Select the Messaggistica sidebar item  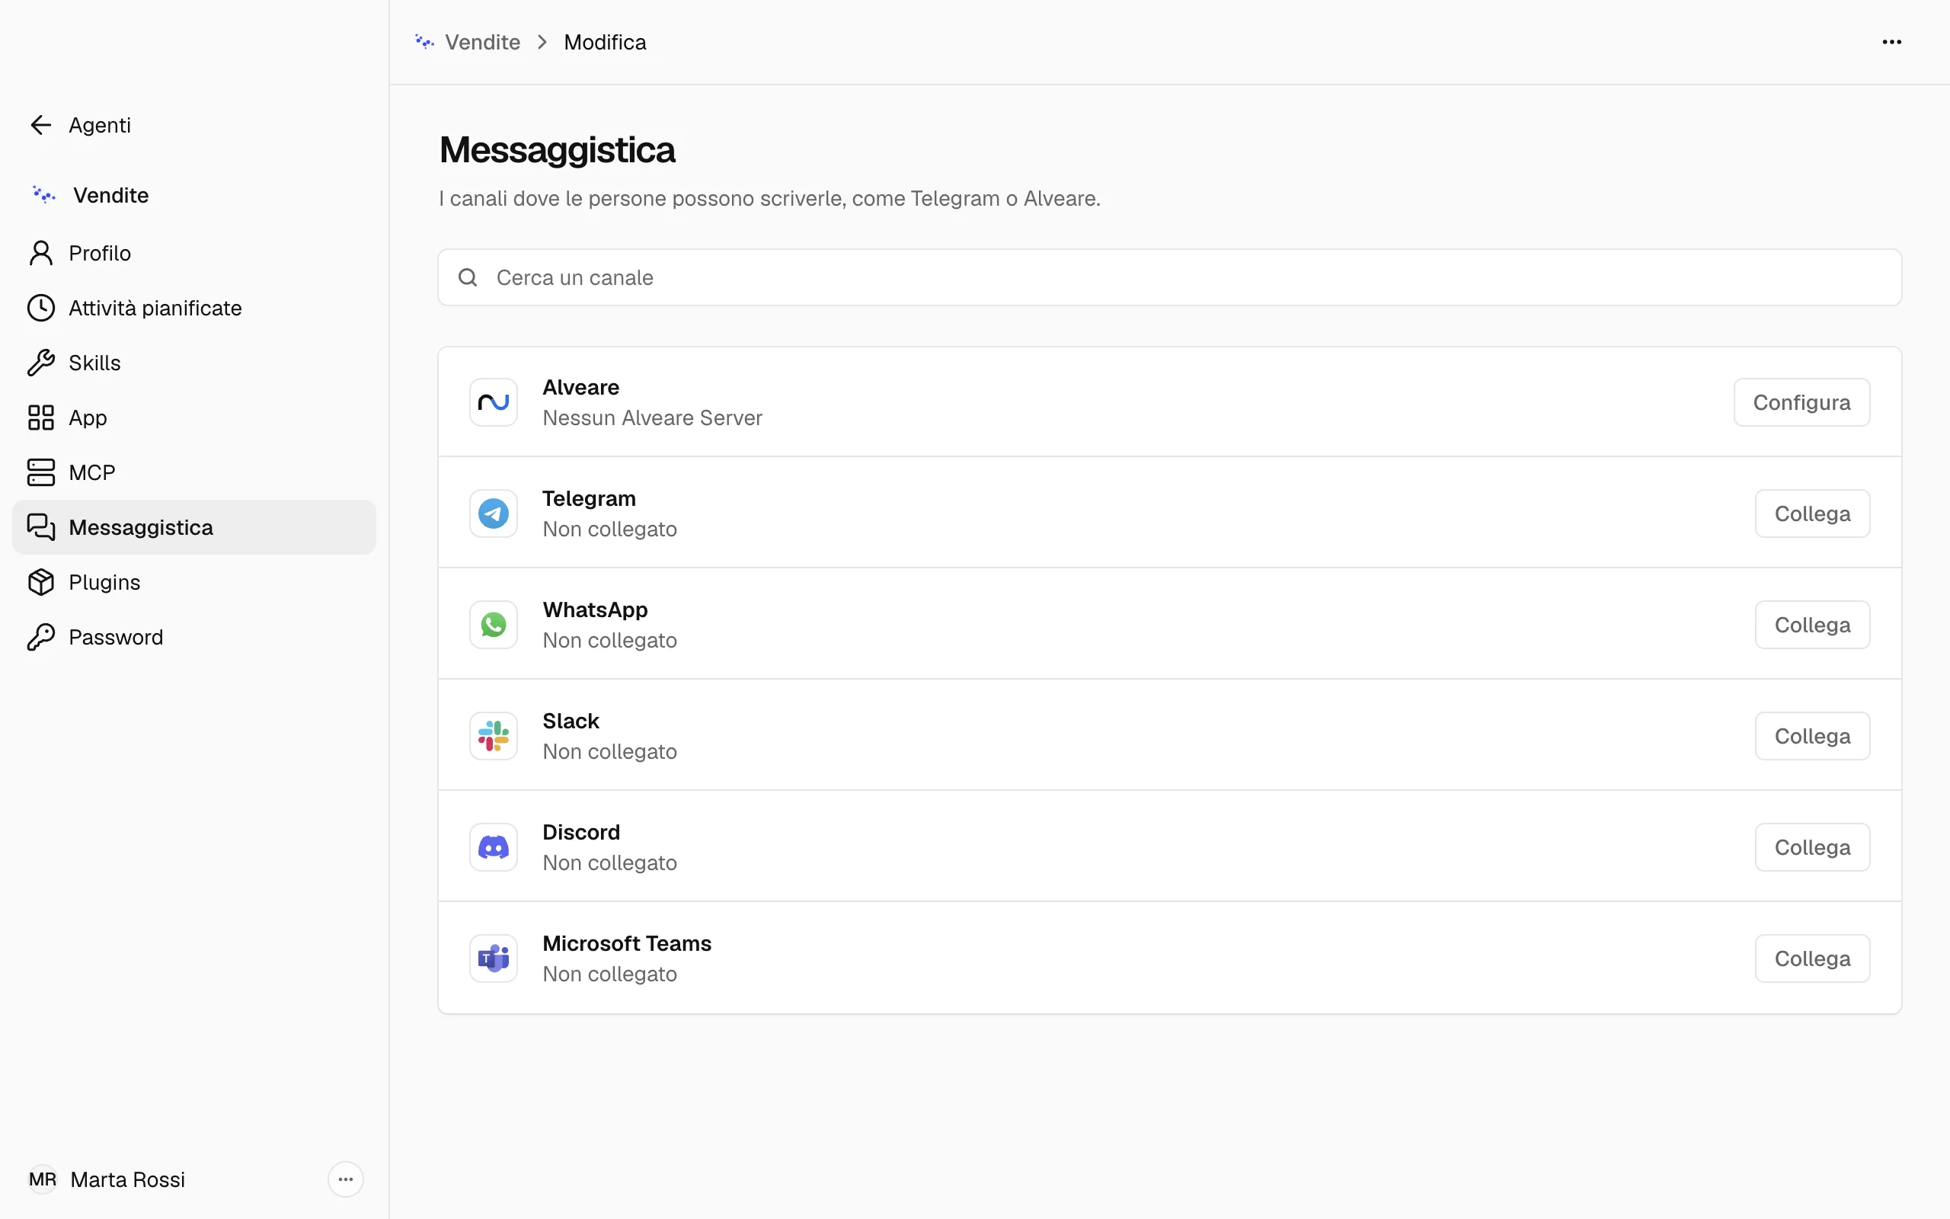193,527
